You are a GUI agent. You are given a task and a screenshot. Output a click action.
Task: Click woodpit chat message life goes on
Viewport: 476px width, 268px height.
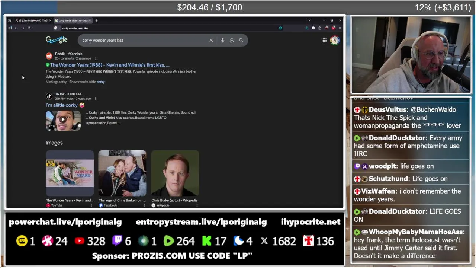click(417, 166)
